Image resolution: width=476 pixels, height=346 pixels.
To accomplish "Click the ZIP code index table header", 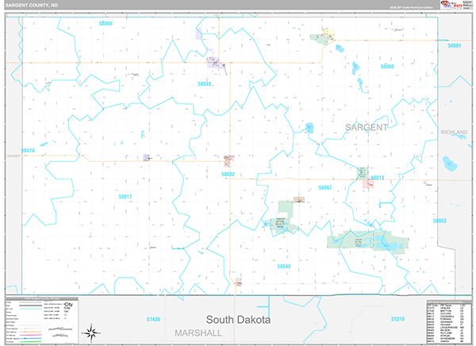I will click(x=449, y=302).
